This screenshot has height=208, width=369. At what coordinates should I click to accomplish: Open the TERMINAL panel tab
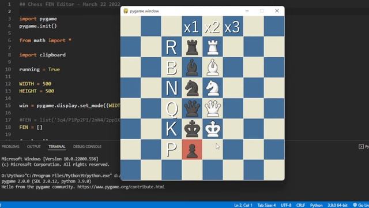tap(57, 146)
